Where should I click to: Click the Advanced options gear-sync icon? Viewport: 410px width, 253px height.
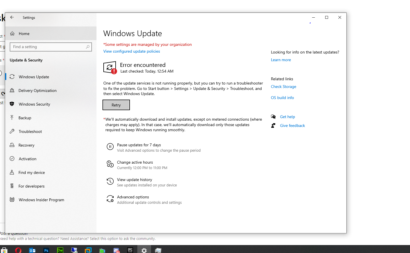tap(110, 199)
